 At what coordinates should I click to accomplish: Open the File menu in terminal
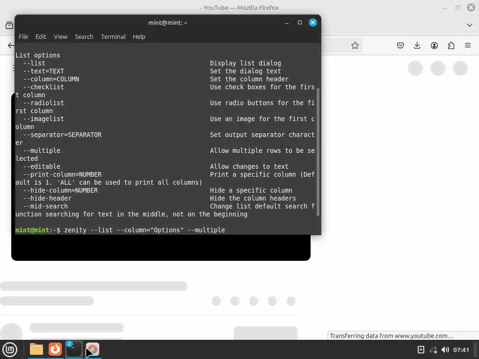coord(23,36)
